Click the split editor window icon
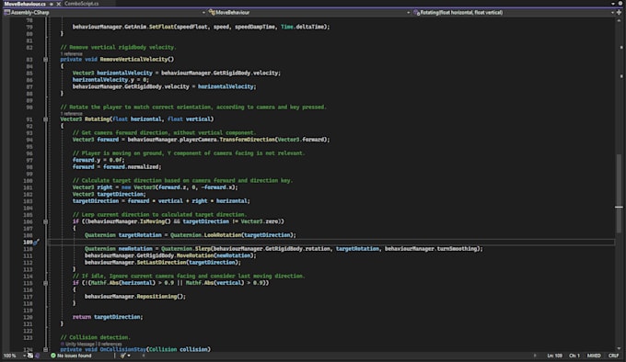Viewport: 626px width, 362px height. coord(619,12)
